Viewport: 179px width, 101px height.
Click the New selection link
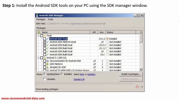(x=82, y=74)
